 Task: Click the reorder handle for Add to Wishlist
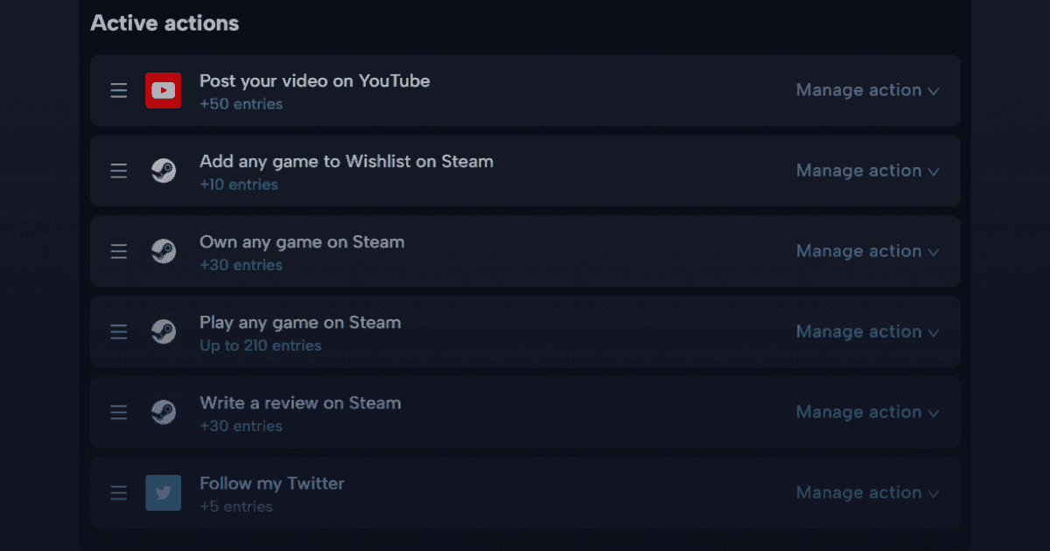119,171
